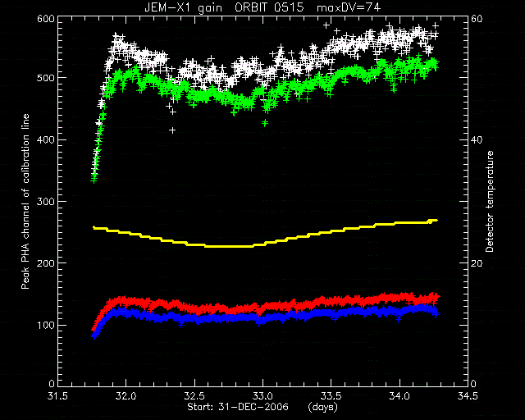Click the 20 tick label on right axis
The width and height of the screenshot is (525, 420).
click(x=477, y=263)
